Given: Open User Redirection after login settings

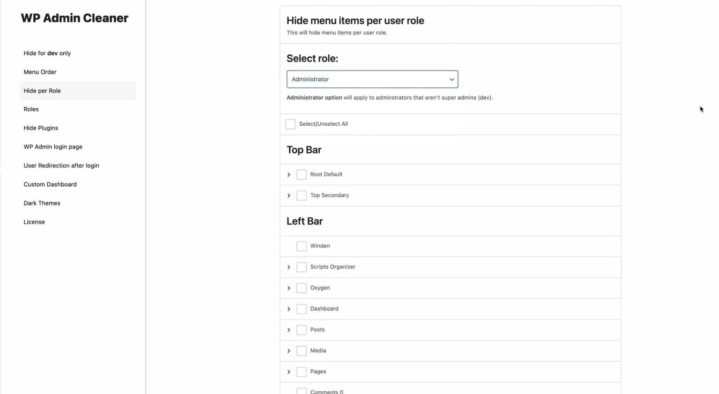Looking at the screenshot, I should 61,165.
